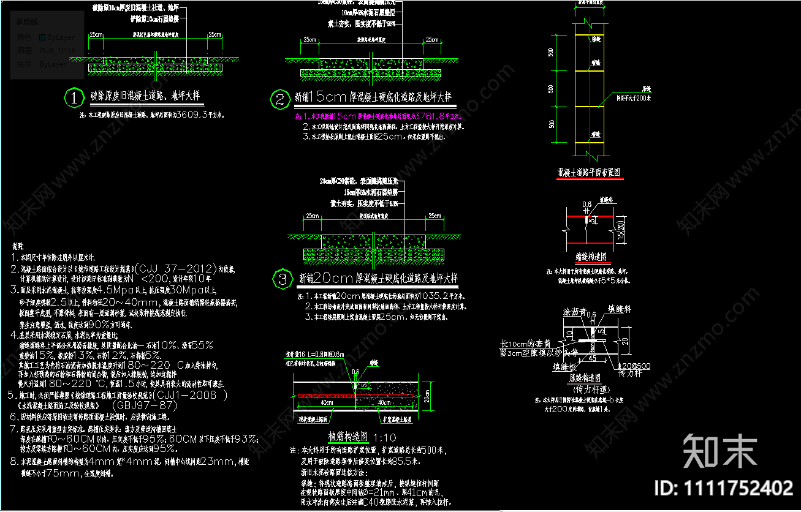Click title 植筋构造图
Screen dimensions: 801x512
pyautogui.click(x=347, y=437)
